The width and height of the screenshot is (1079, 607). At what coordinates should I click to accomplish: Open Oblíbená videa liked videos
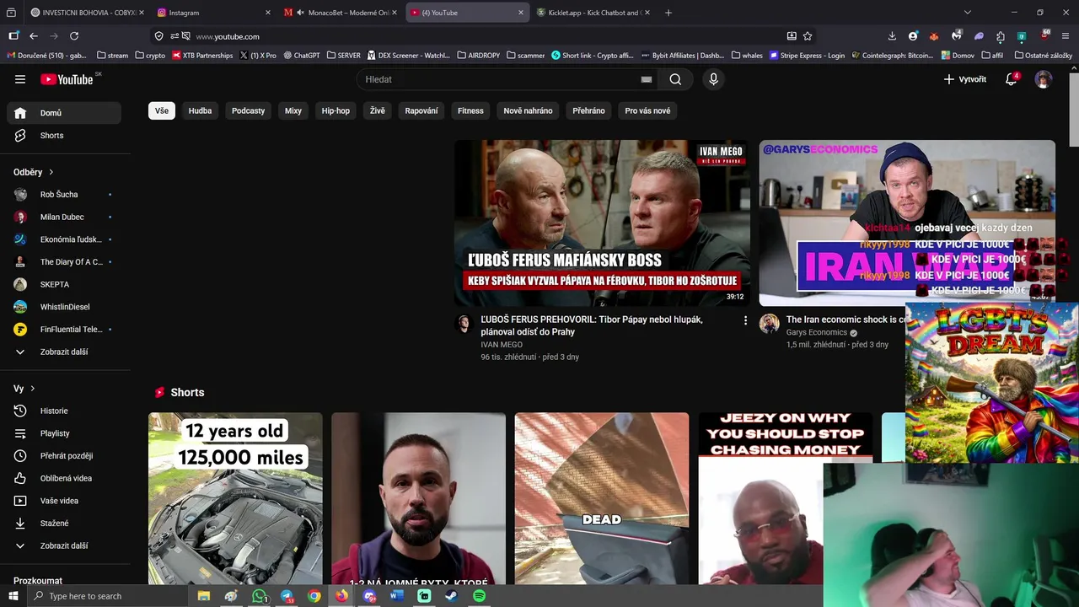click(x=64, y=479)
